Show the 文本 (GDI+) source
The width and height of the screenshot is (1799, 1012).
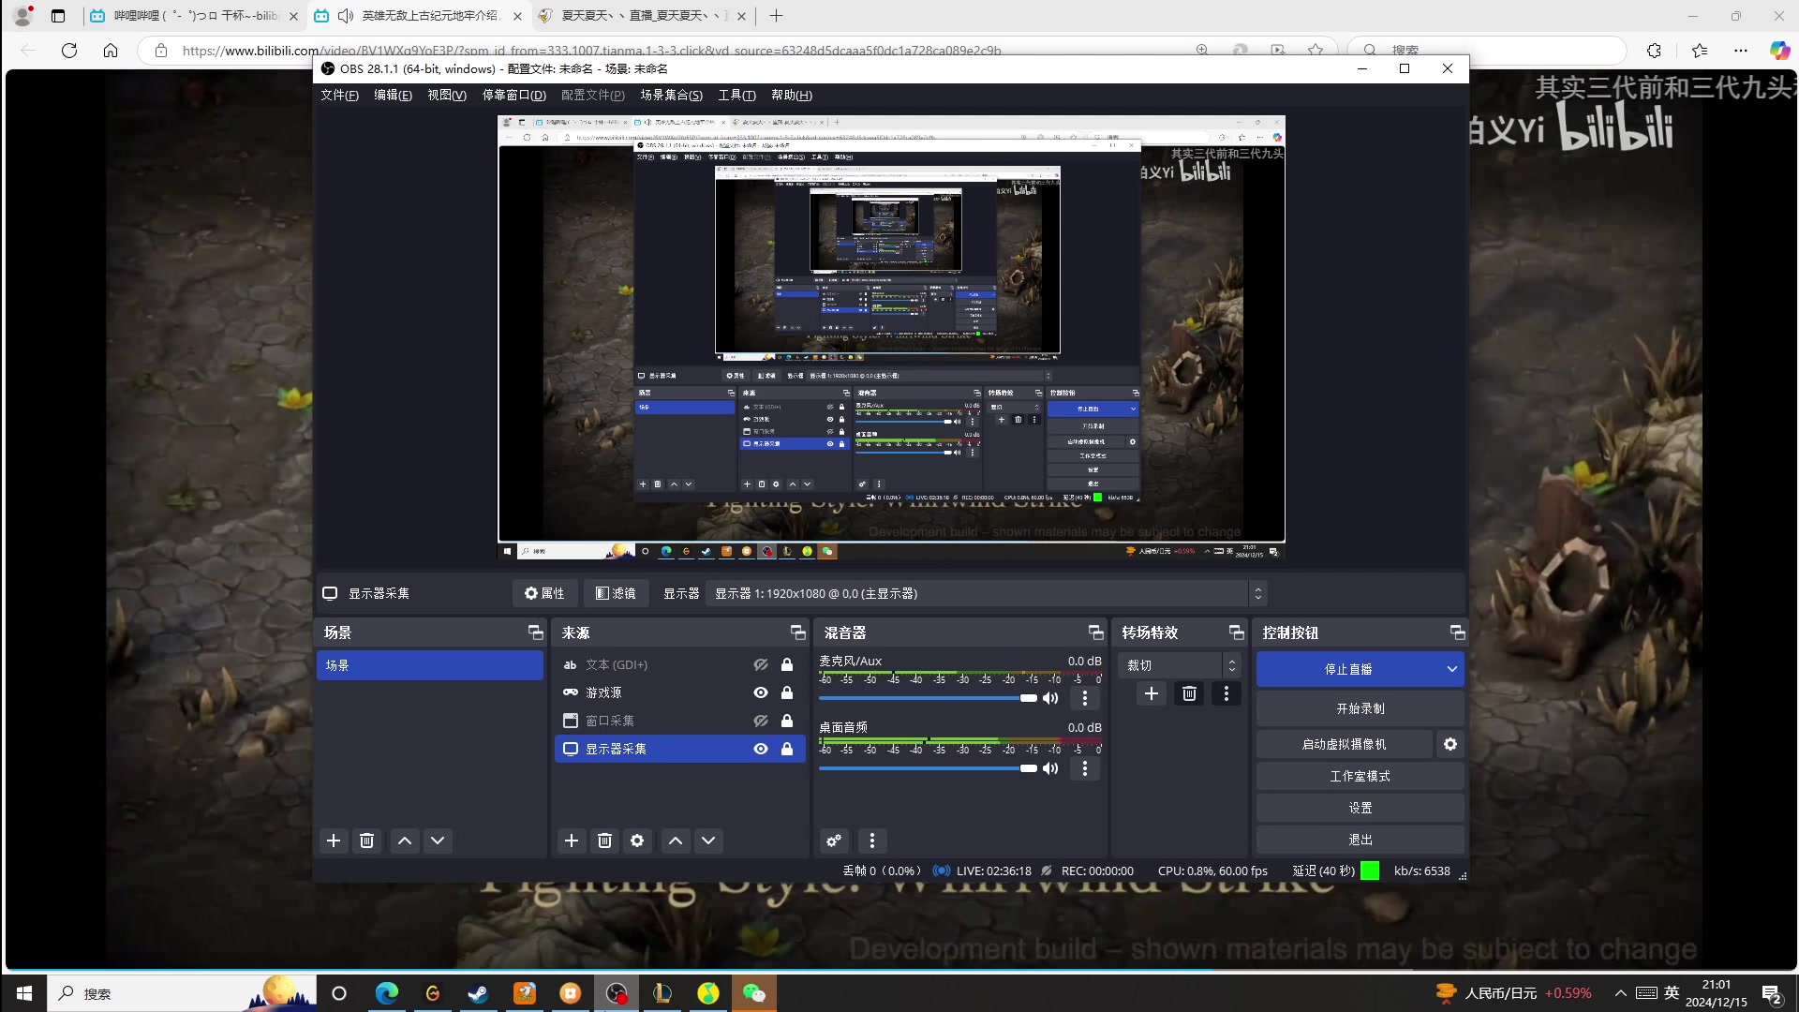(x=761, y=664)
